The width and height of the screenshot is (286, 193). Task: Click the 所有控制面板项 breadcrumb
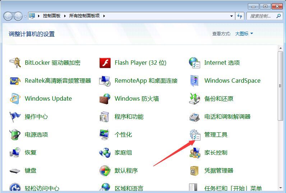point(84,16)
